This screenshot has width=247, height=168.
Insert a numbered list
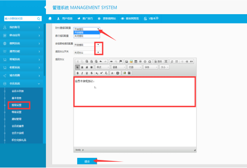pos(172,62)
